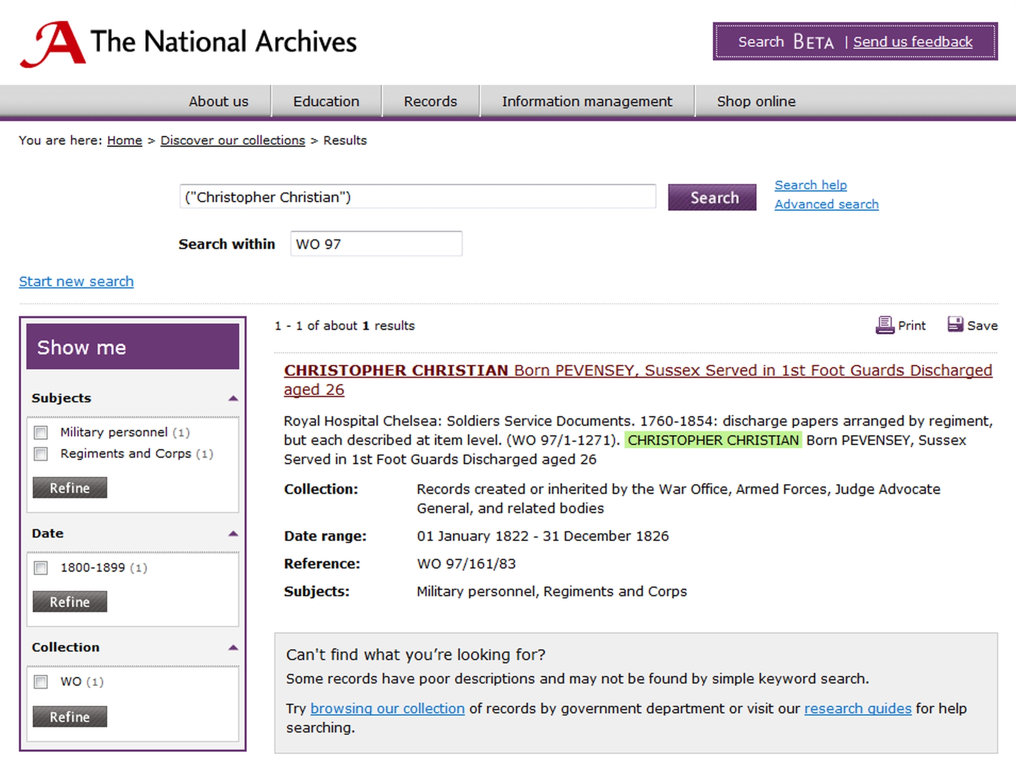Click the Save floppy disk icon
Image resolution: width=1016 pixels, height=761 pixels.
[955, 324]
